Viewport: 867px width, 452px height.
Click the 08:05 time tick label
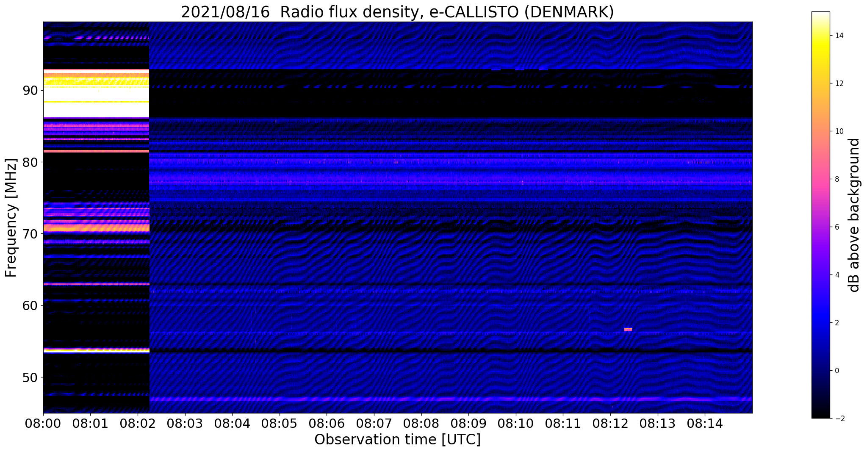280,423
